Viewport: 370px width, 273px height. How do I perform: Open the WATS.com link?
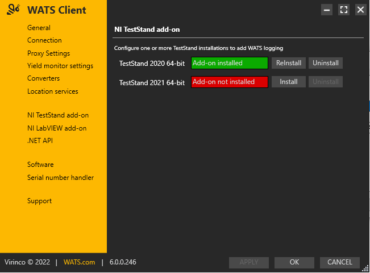[80, 262]
